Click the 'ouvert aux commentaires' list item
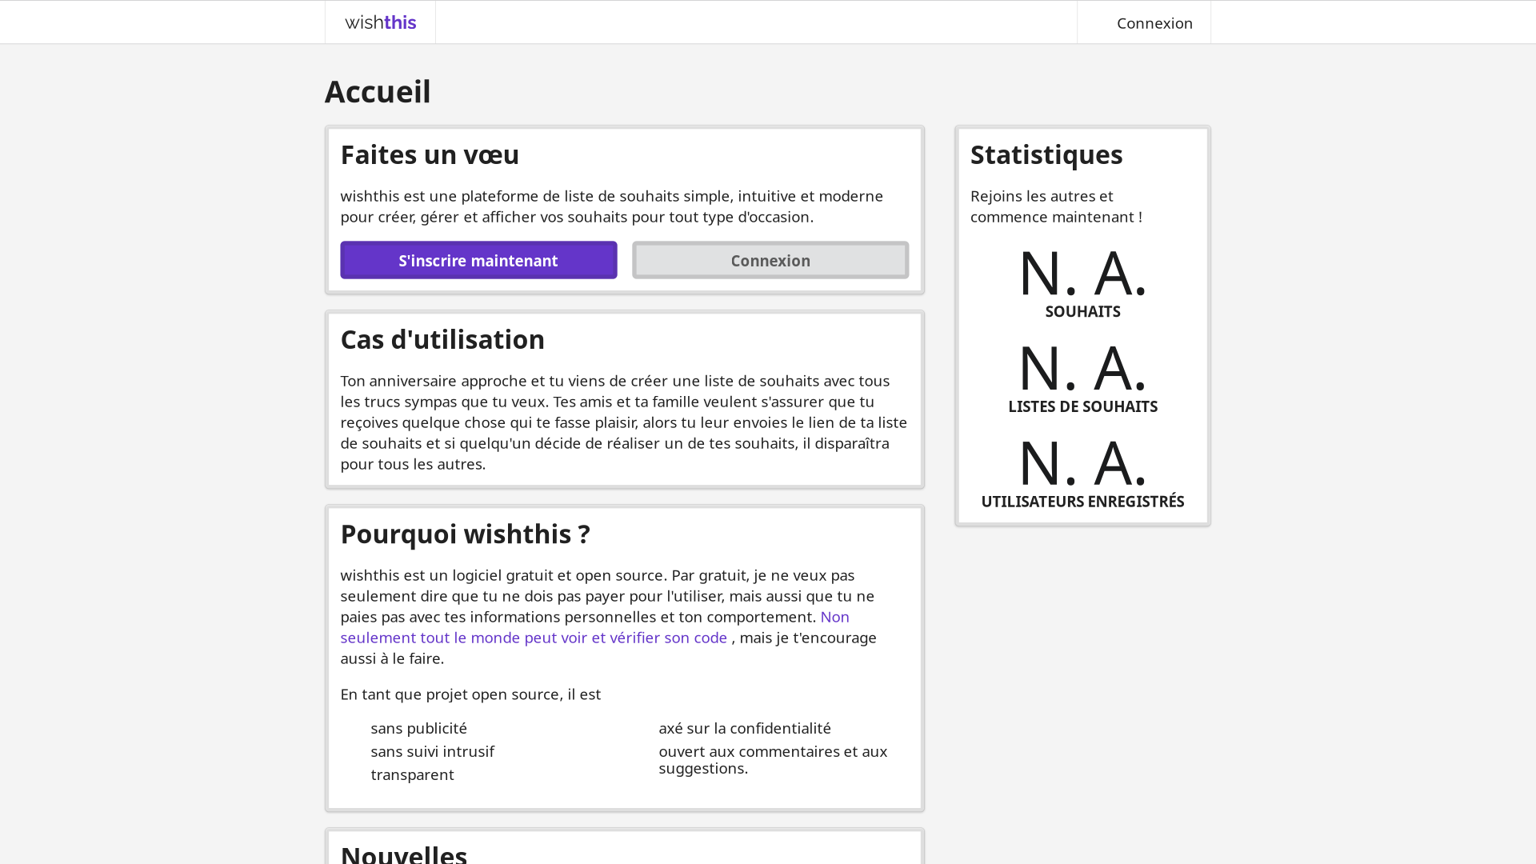The image size is (1536, 864). point(773,760)
